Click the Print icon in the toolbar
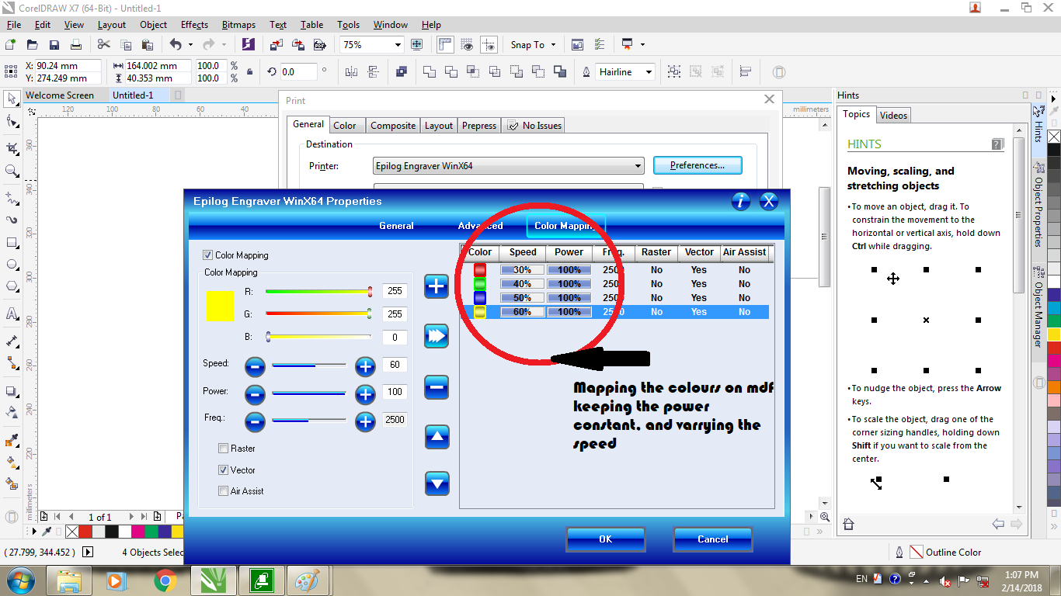 tap(76, 45)
